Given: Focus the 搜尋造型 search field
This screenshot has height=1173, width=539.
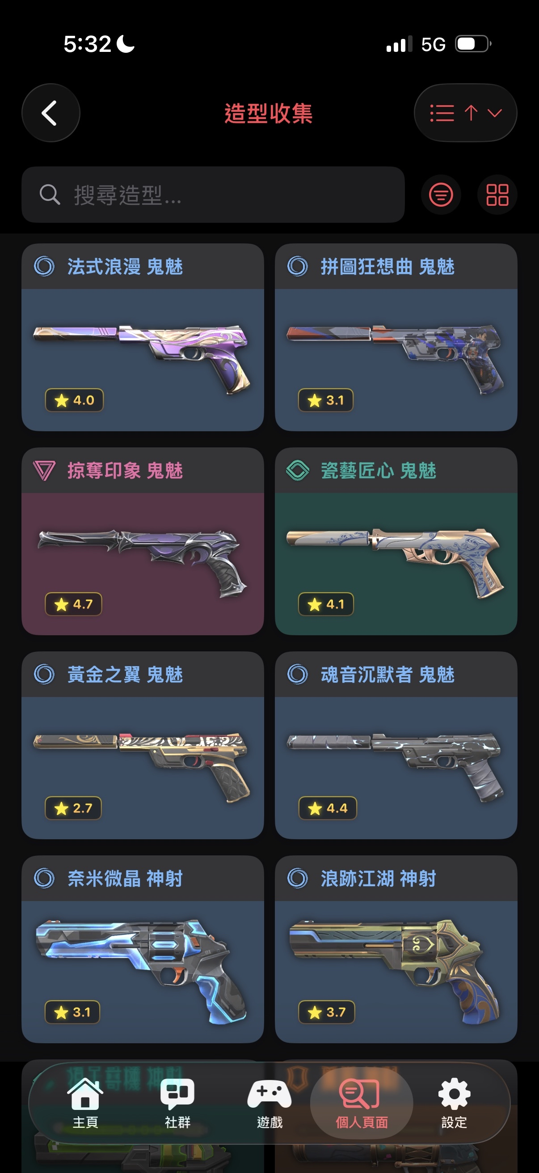Looking at the screenshot, I should pos(213,195).
